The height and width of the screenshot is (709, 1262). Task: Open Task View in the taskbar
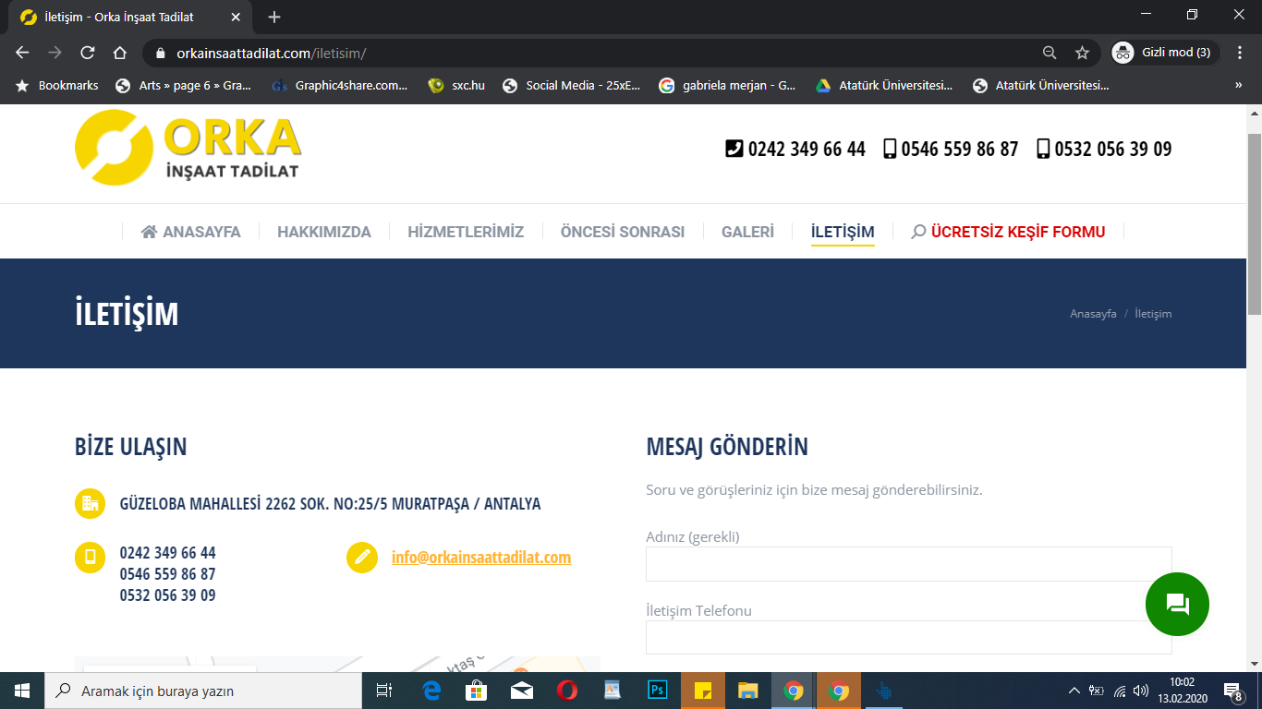[x=384, y=691]
